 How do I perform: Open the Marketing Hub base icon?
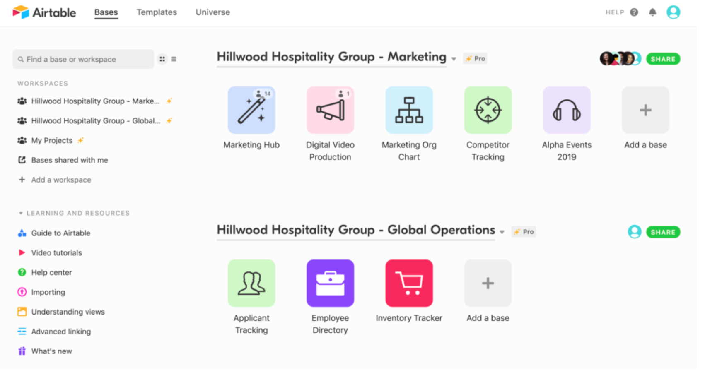point(251,110)
